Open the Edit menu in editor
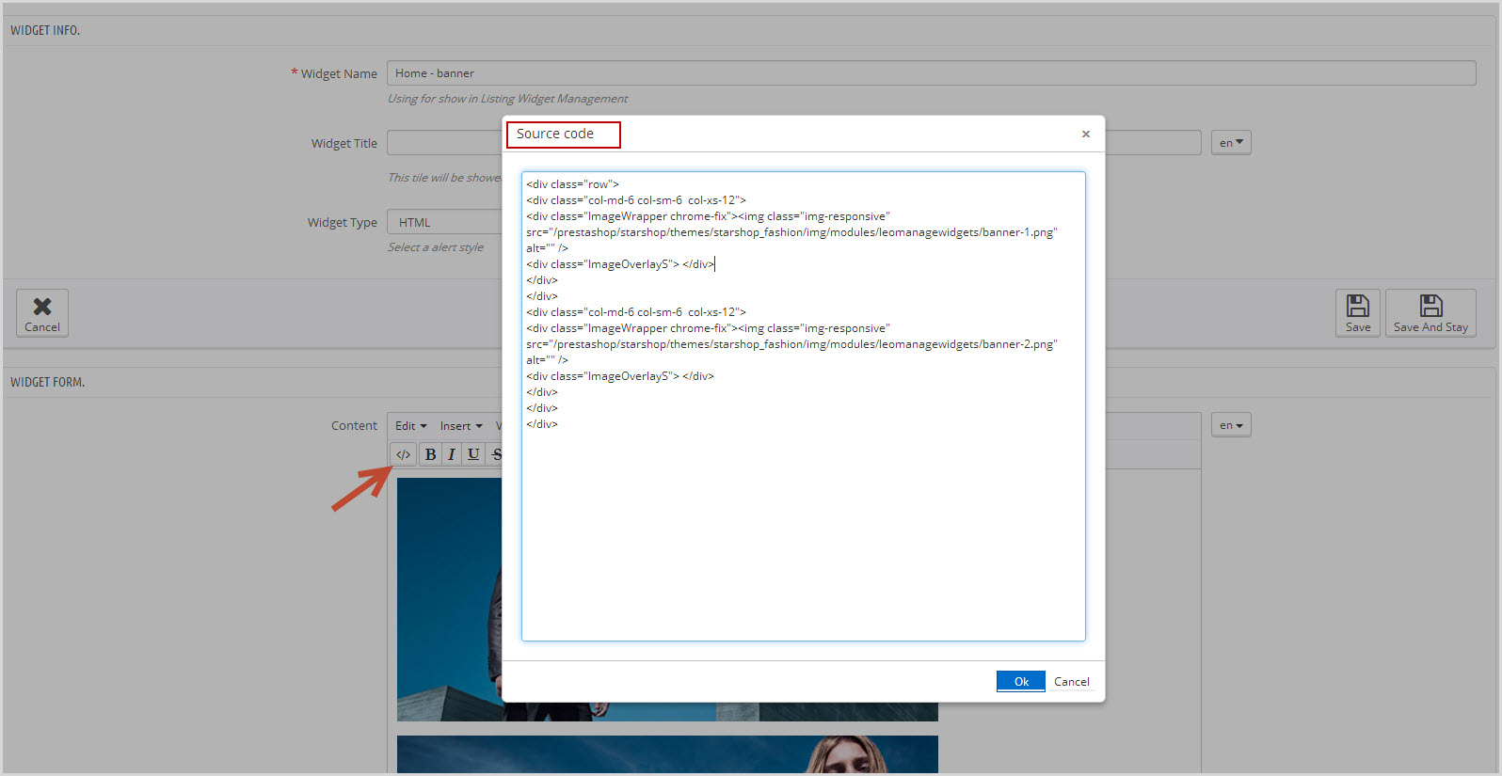 (410, 426)
